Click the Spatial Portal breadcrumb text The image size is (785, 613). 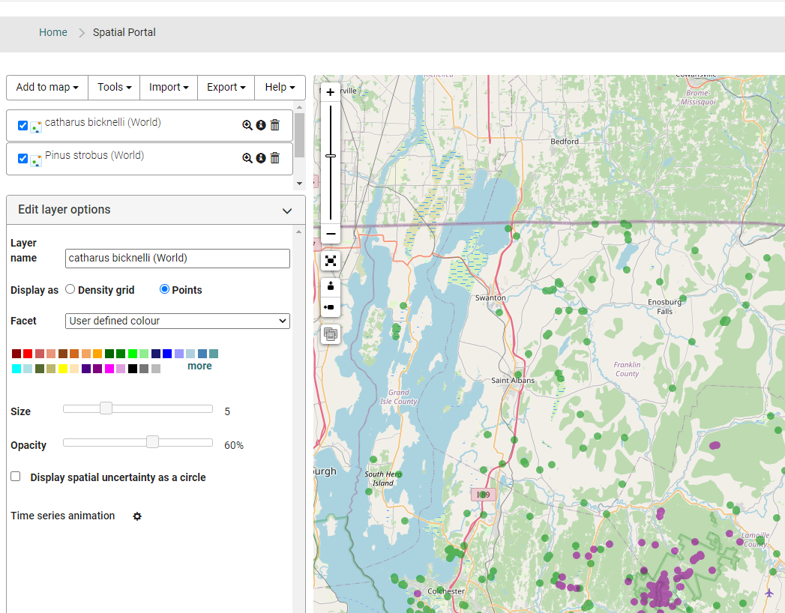(124, 32)
